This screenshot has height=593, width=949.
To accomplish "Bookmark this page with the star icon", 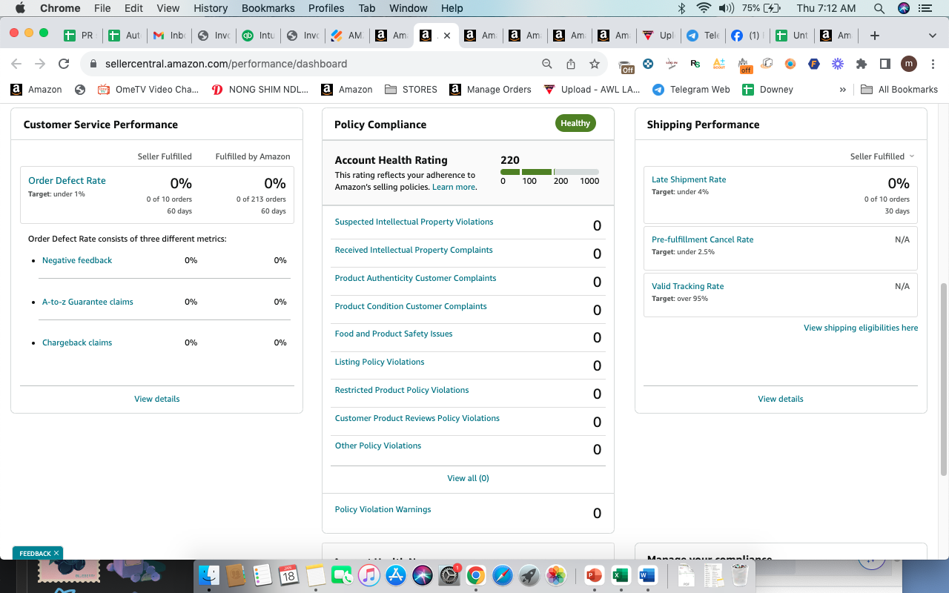I will [x=595, y=64].
